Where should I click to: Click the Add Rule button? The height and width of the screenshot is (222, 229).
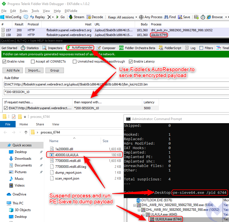point(13,70)
